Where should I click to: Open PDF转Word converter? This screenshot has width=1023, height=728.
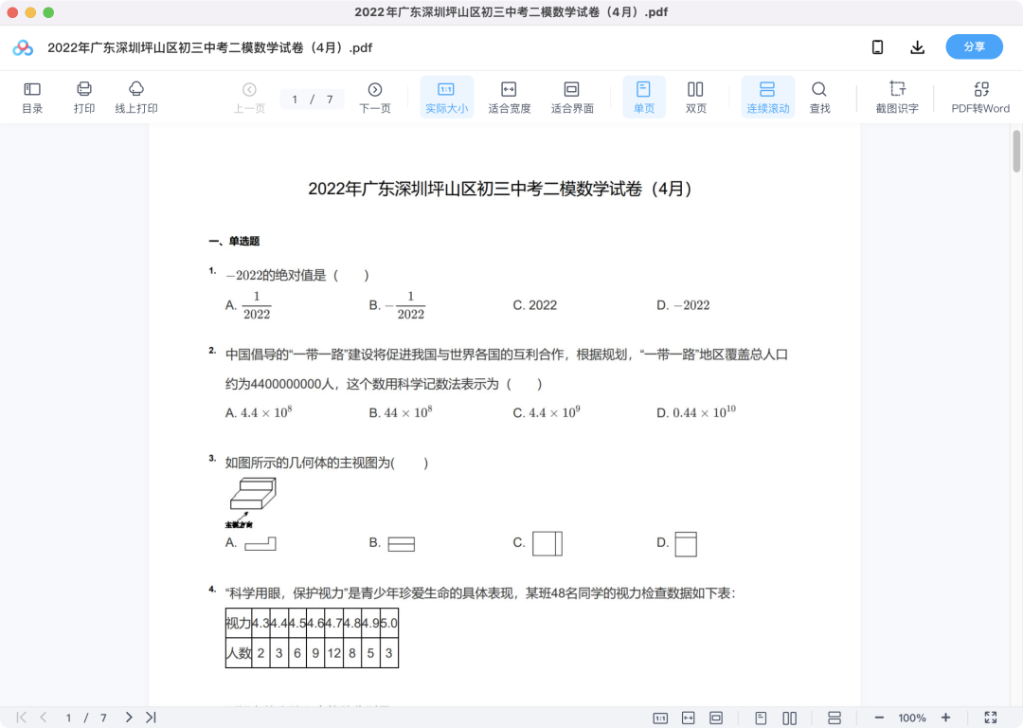click(x=980, y=98)
